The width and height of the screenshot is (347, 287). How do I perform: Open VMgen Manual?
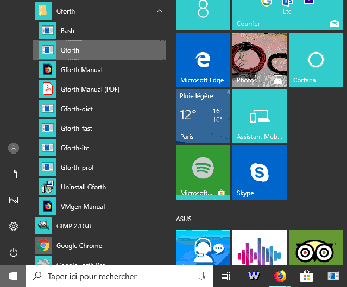click(x=99, y=206)
